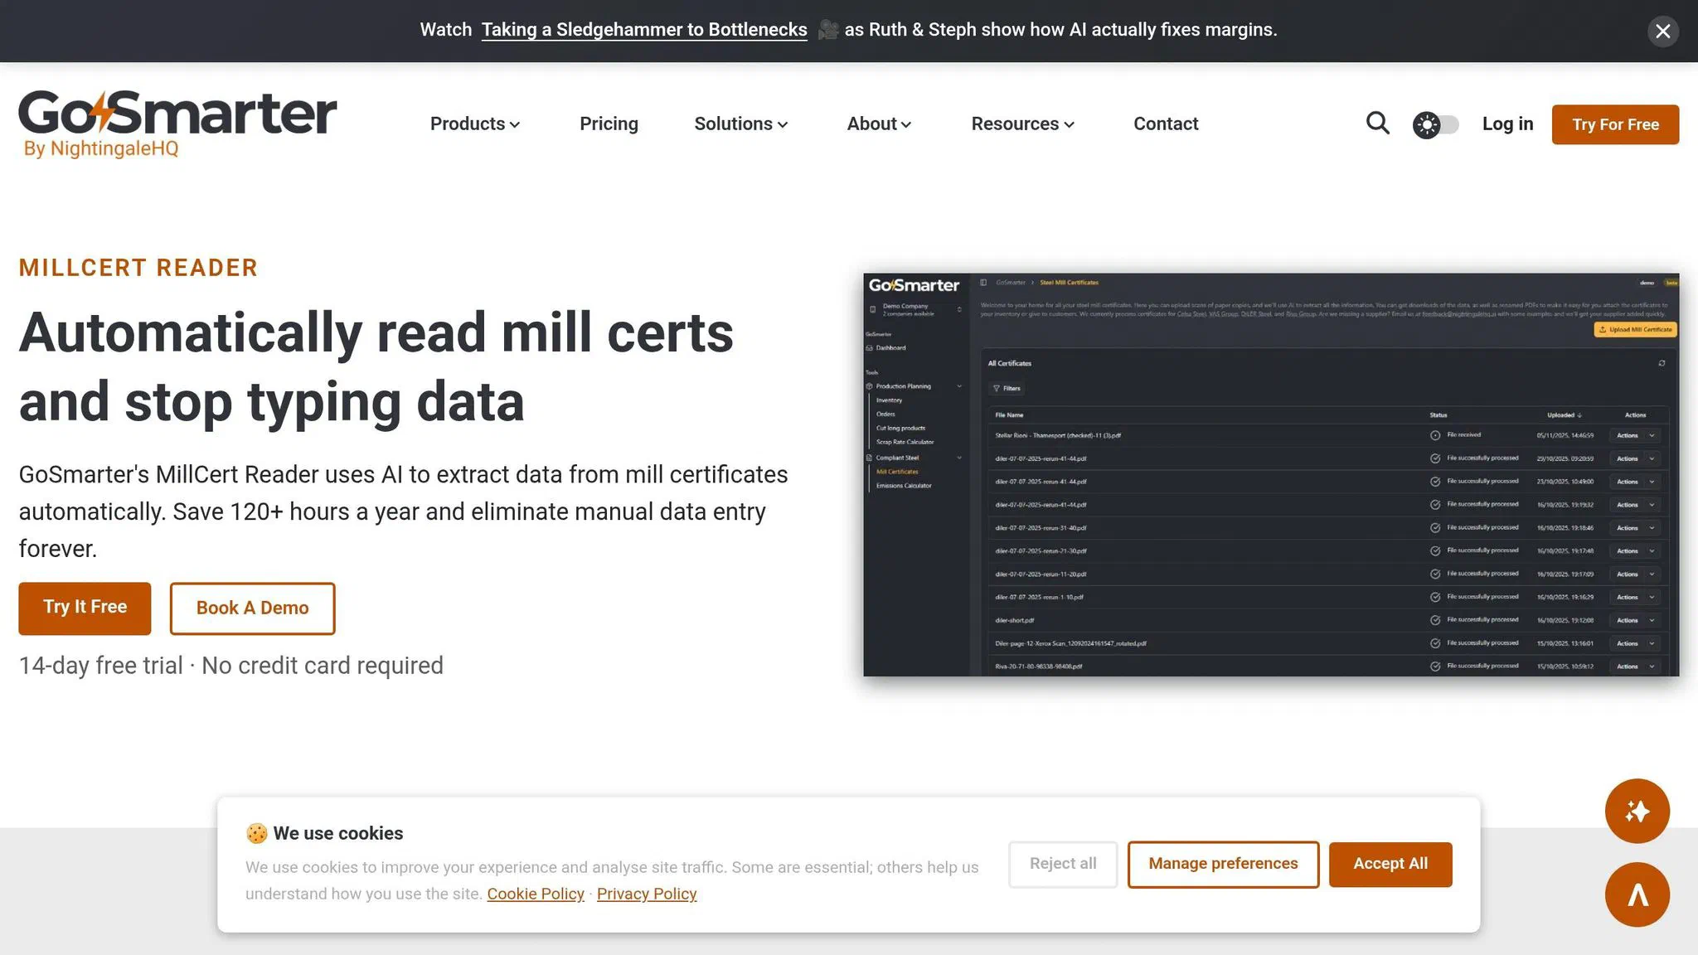Open the Pricing menu item
1698x955 pixels.
(609, 124)
